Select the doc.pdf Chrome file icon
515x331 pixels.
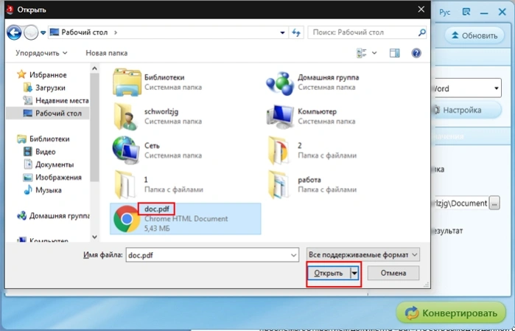(127, 219)
